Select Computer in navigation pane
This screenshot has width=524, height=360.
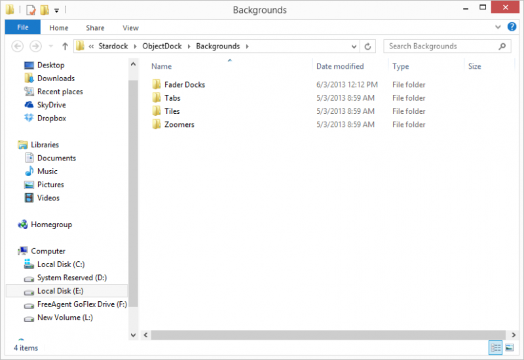[48, 251]
